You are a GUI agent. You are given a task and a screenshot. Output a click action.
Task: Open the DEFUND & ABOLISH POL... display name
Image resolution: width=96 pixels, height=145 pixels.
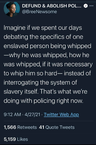click(52, 6)
